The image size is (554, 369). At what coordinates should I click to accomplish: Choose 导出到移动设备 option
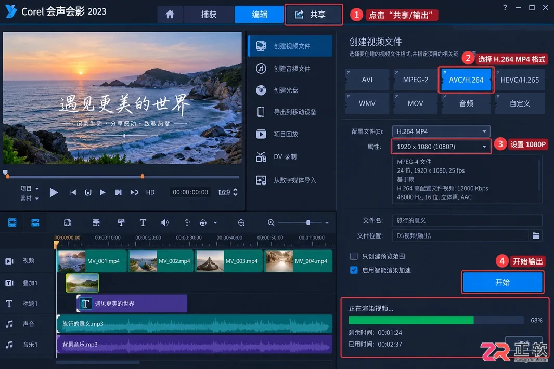pyautogui.click(x=290, y=112)
